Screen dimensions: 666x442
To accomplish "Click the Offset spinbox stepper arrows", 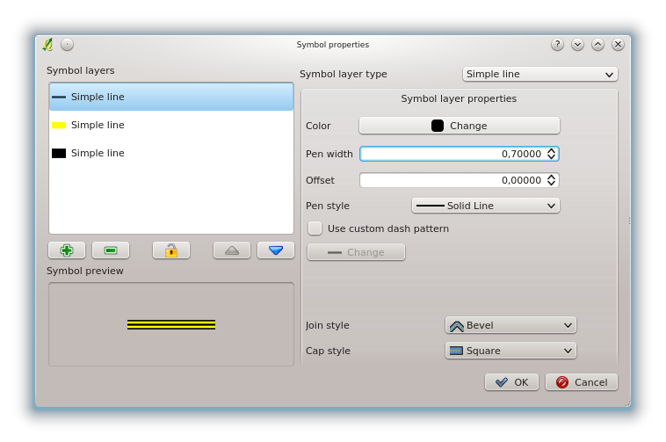I will tap(552, 180).
